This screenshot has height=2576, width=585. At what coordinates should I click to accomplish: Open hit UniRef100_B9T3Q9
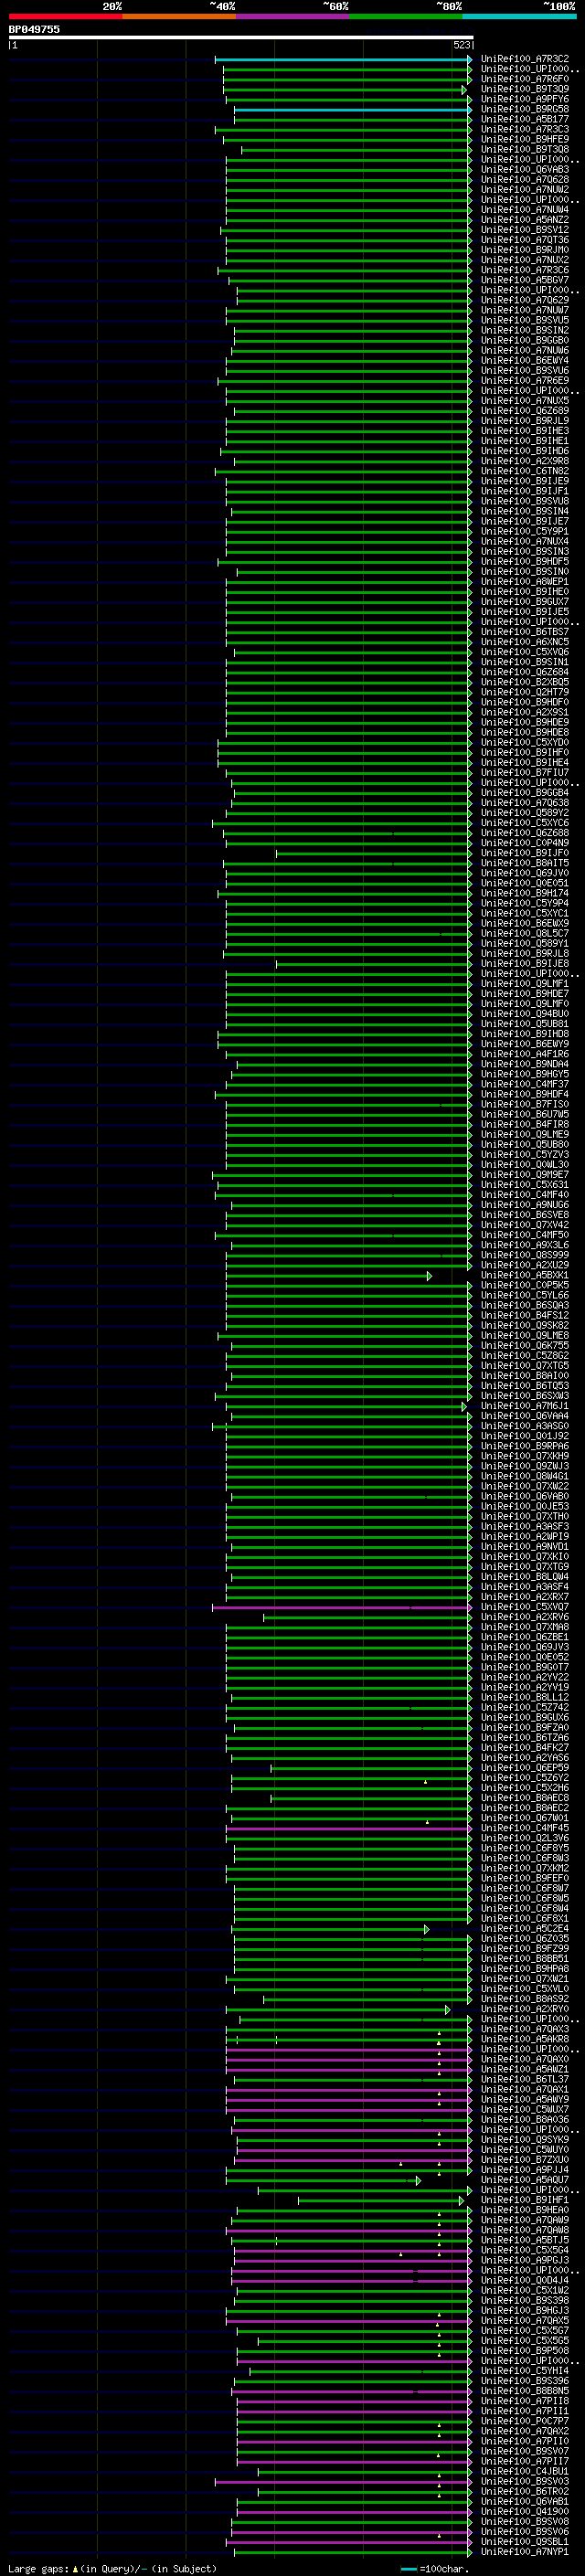(x=525, y=89)
